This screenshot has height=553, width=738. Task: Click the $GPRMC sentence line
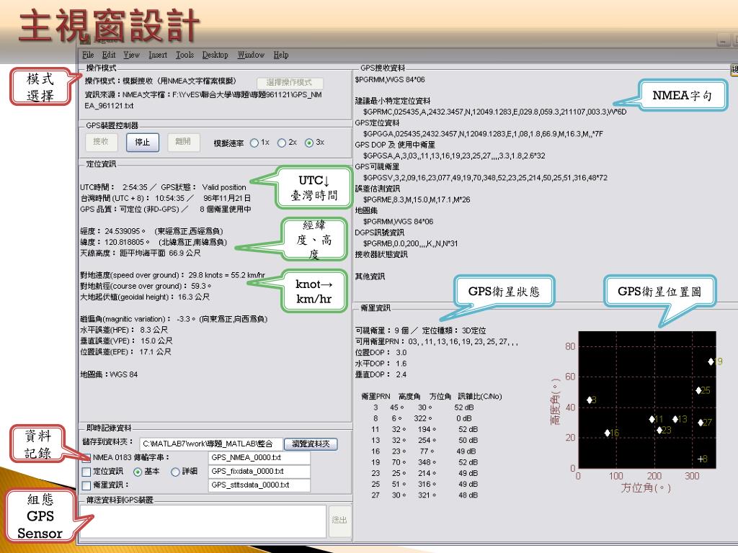494,112
